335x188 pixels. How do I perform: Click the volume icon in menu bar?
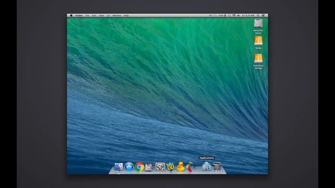pyautogui.click(x=239, y=15)
